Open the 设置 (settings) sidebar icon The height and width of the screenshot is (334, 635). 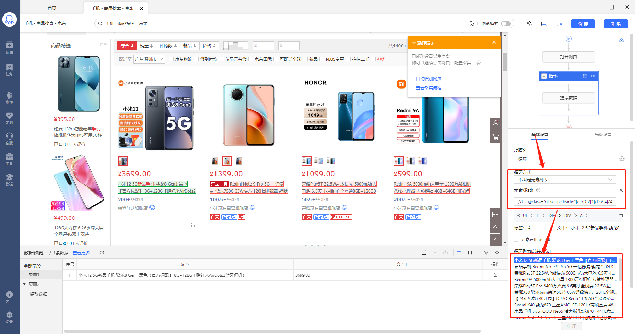[10, 317]
